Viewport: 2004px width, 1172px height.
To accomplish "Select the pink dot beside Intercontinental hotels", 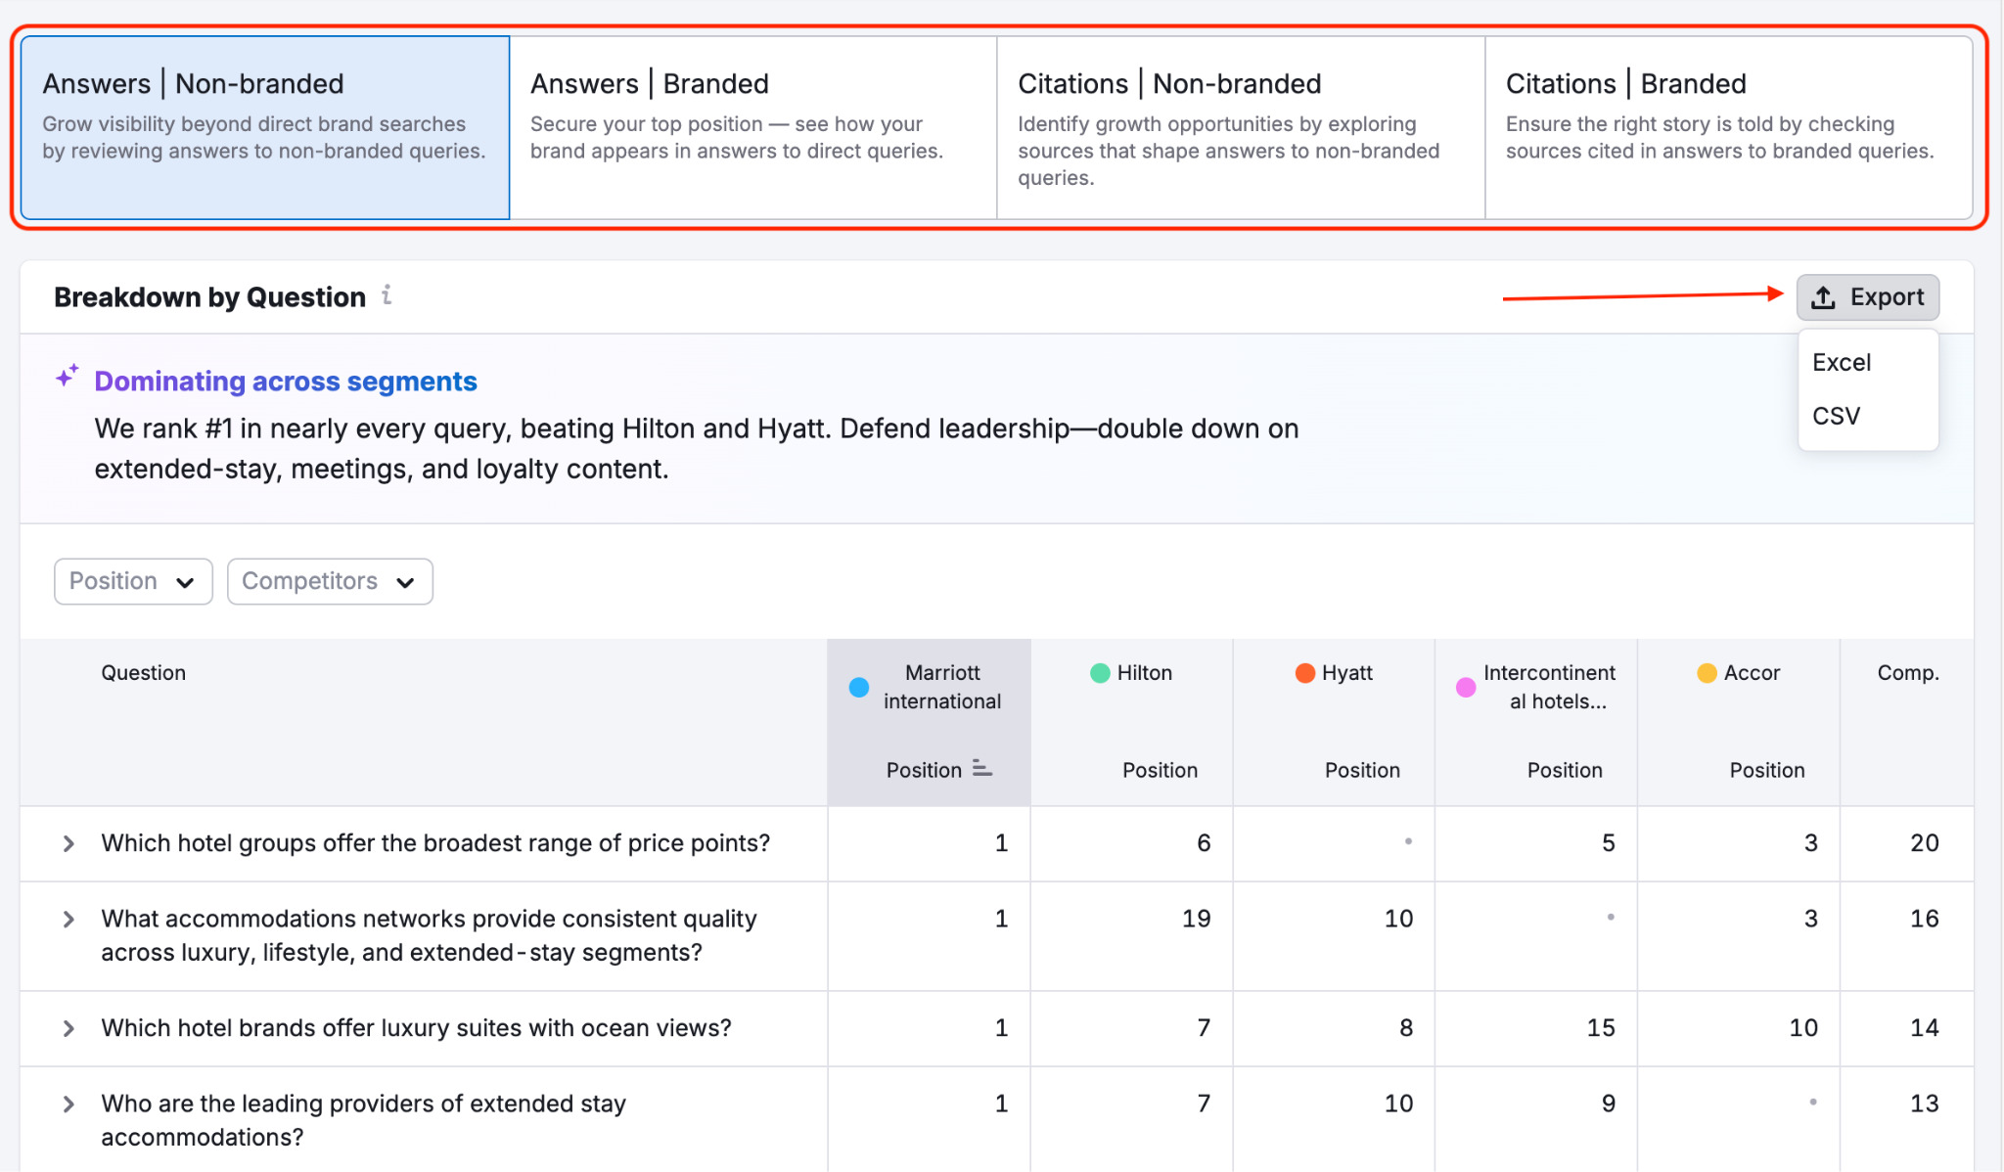I will click(1465, 687).
